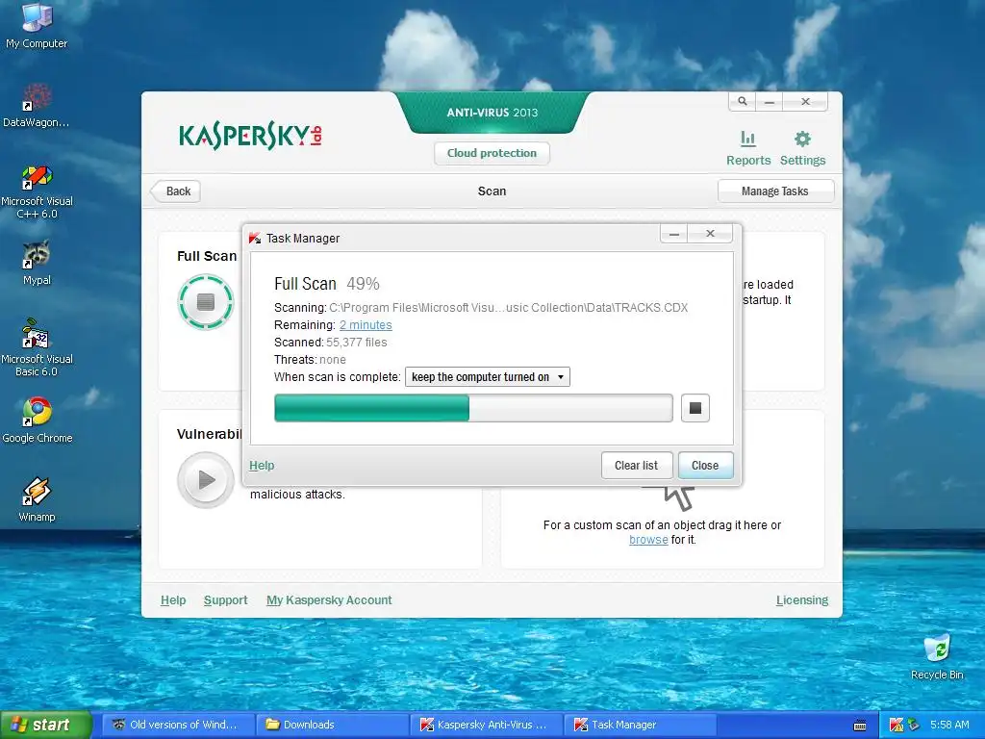Image resolution: width=985 pixels, height=739 pixels.
Task: Select Microsoft Visual Basic 6.0 shortcut
Action: tap(37, 347)
